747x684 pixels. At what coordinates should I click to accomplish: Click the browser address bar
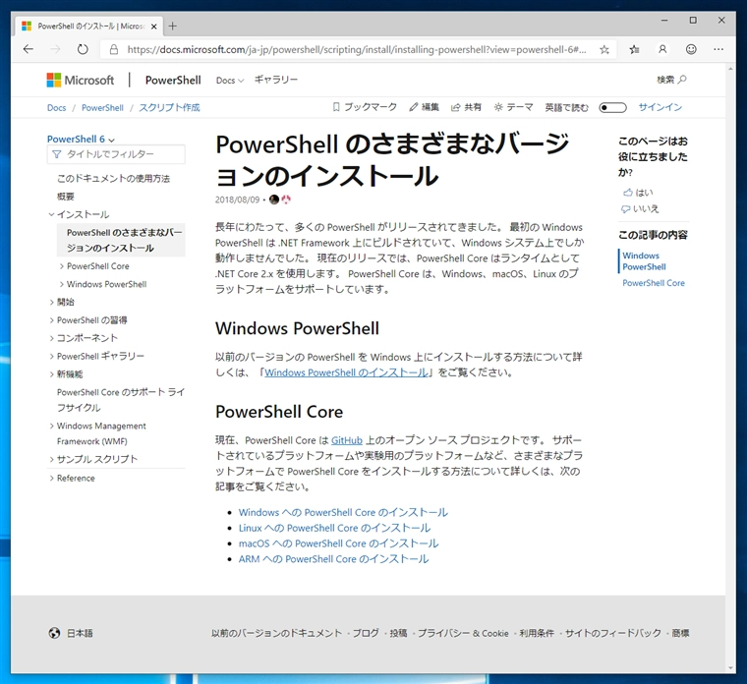[356, 49]
